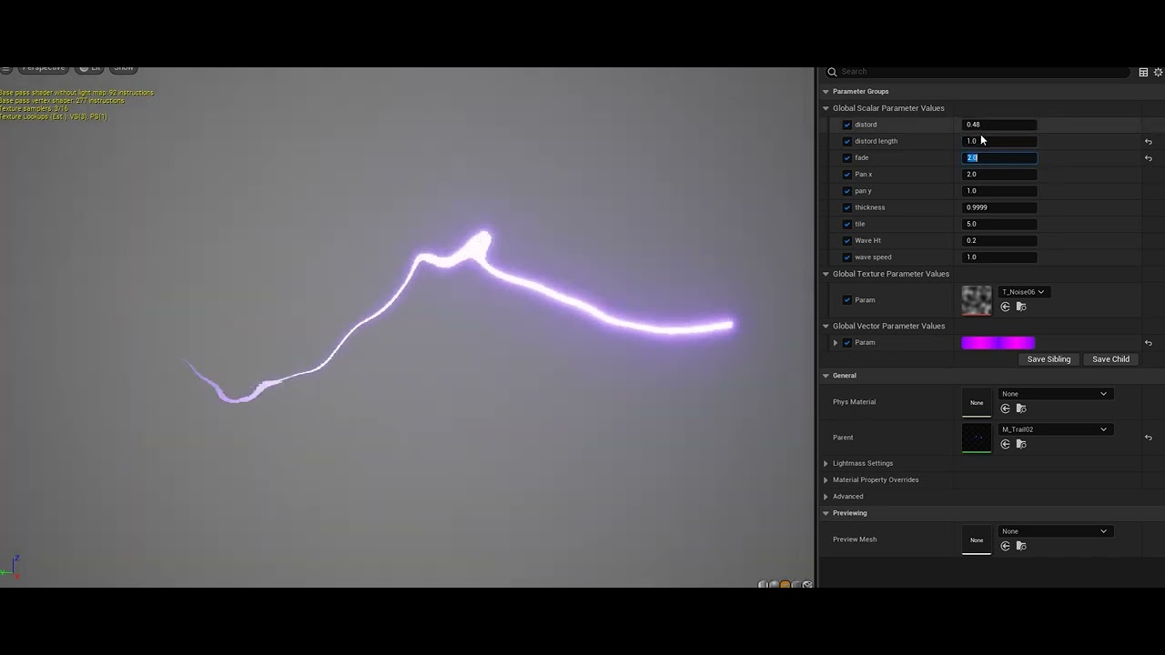Click the Save Child button
Screen dimensions: 1165x655
[1110, 359]
